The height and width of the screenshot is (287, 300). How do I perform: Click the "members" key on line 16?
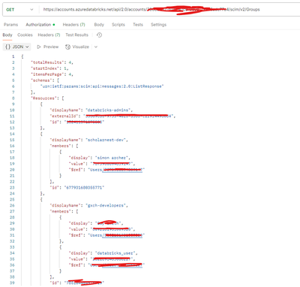[x=60, y=146]
